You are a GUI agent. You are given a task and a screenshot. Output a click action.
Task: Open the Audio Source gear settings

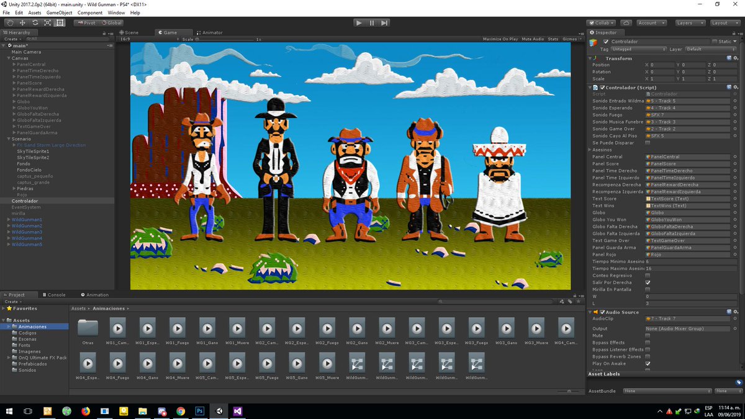click(x=735, y=312)
